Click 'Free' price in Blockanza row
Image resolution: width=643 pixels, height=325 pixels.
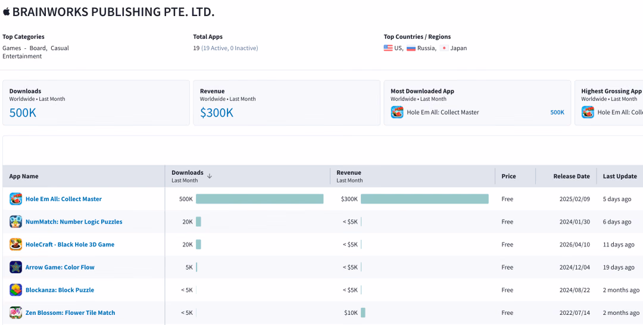pos(507,290)
